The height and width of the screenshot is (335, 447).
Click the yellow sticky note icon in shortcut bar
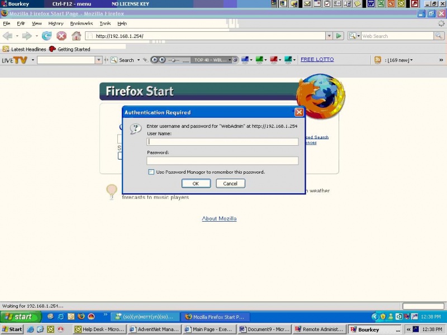(x=358, y=4)
